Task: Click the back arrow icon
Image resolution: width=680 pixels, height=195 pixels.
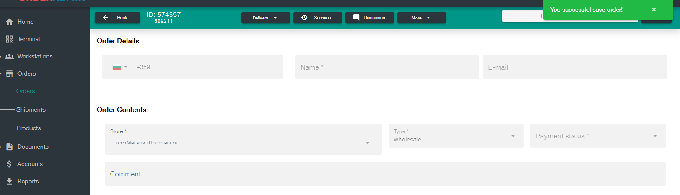Action: pyautogui.click(x=105, y=18)
